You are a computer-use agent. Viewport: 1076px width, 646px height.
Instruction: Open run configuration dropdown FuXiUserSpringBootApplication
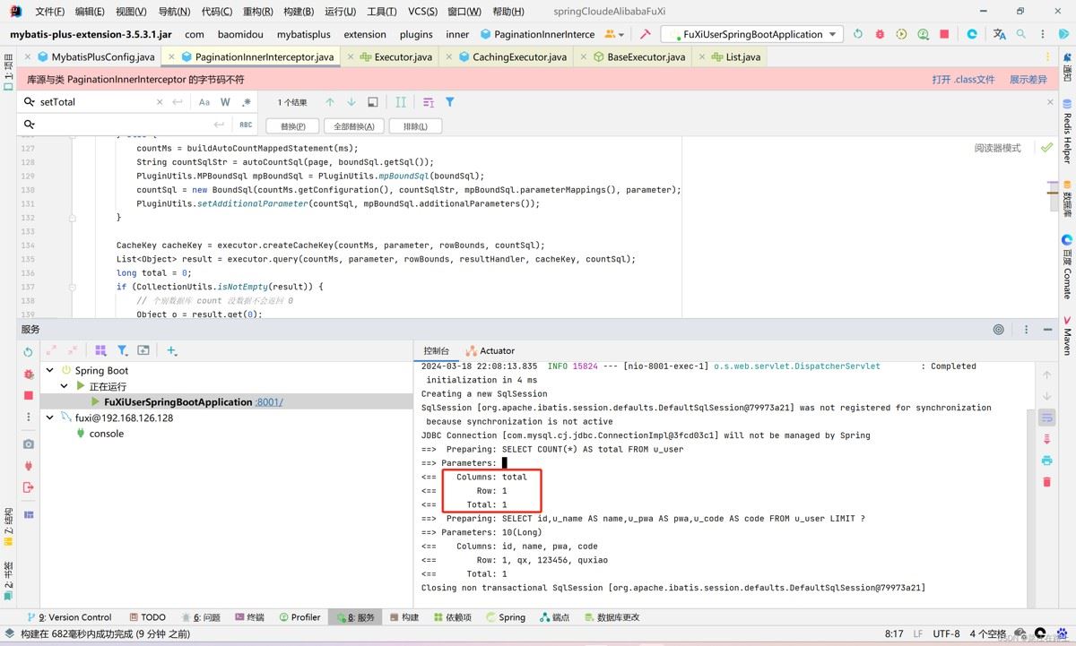751,34
